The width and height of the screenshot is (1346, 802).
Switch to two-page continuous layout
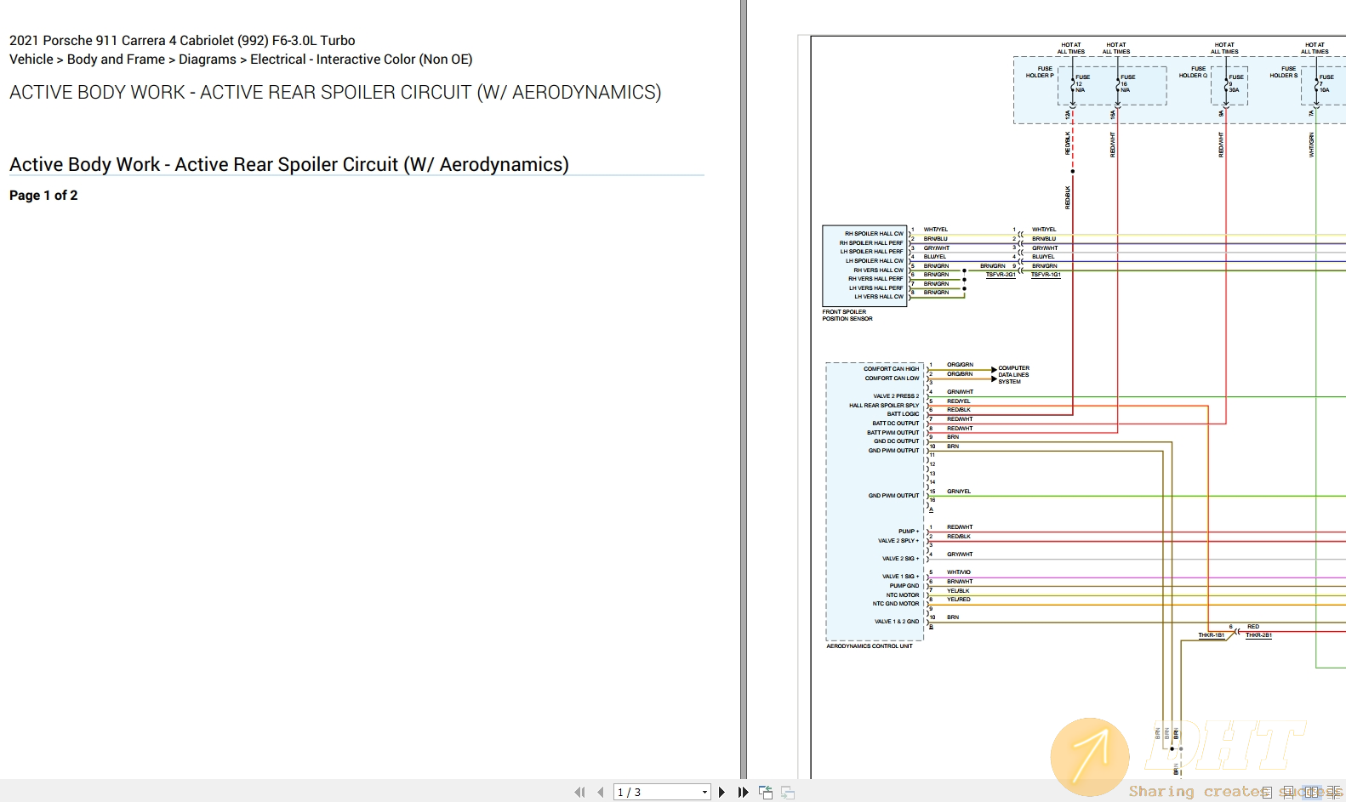pos(1334,792)
